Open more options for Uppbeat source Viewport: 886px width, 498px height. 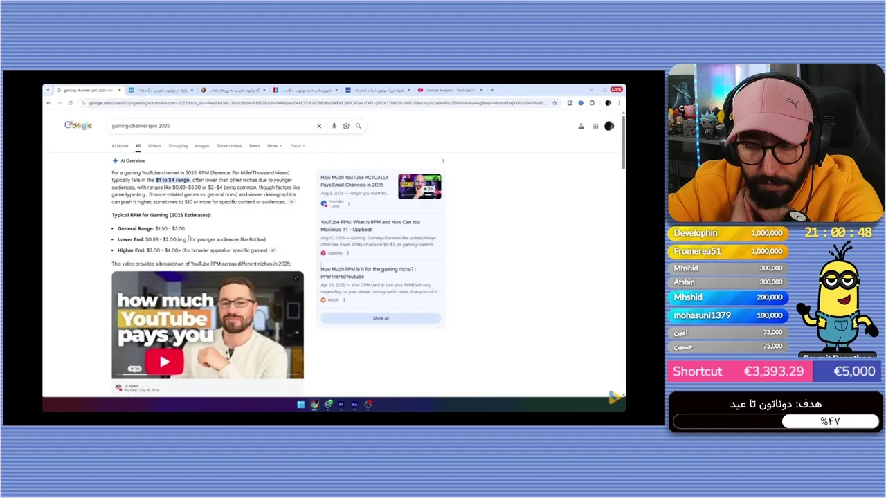347,253
